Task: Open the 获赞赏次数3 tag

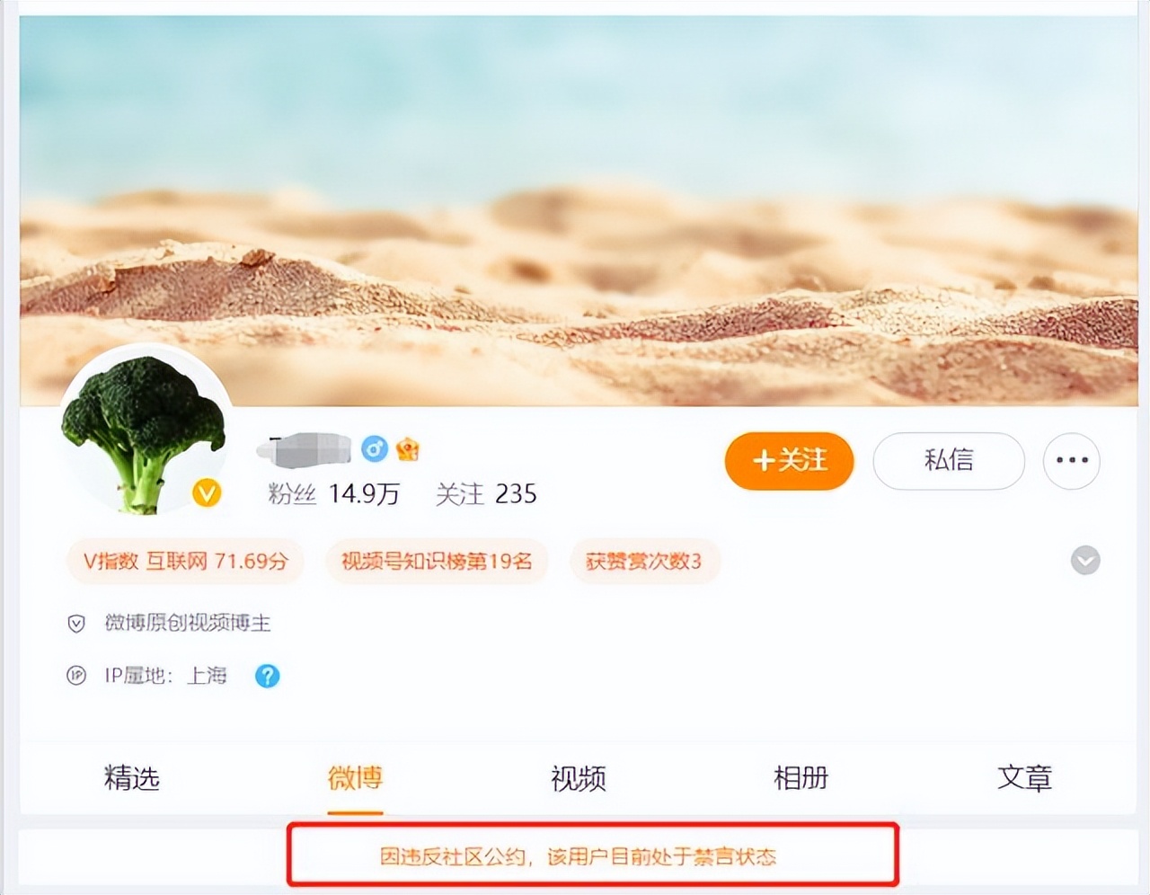Action: (x=643, y=561)
